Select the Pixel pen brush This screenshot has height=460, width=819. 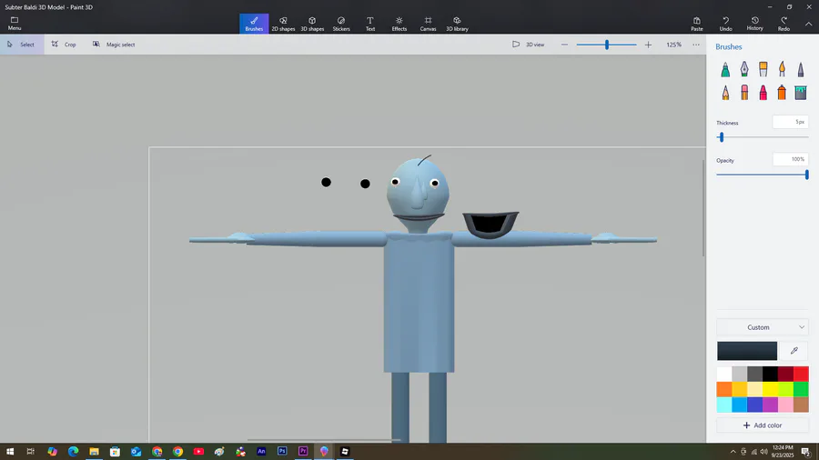(801, 69)
